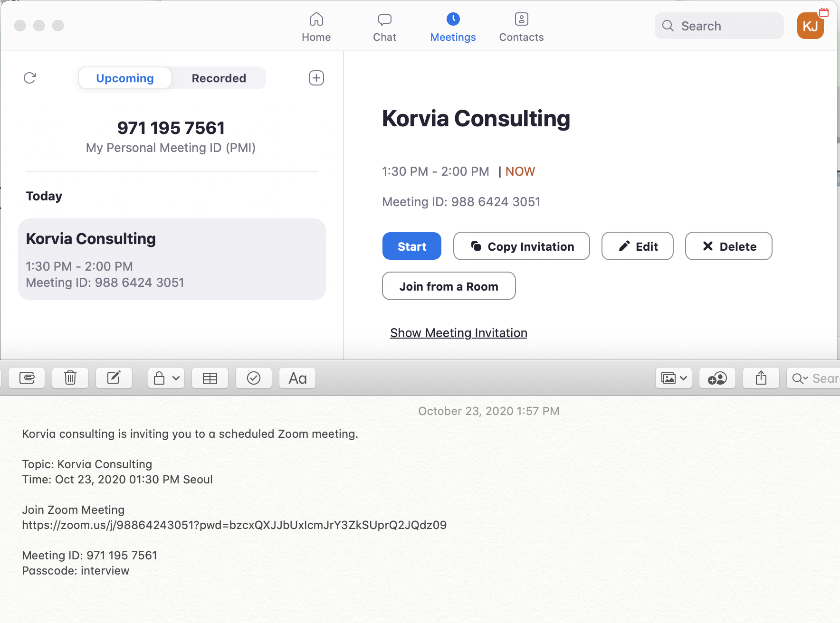Create a new note with compose icon
840x623 pixels.
tap(114, 378)
